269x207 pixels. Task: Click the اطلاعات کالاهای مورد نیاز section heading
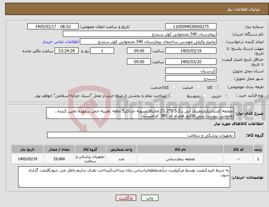tap(239, 124)
